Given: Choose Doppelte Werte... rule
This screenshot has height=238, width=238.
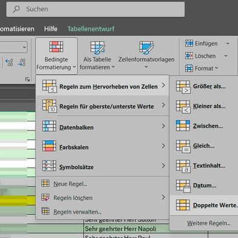Looking at the screenshot, I should 204,205.
